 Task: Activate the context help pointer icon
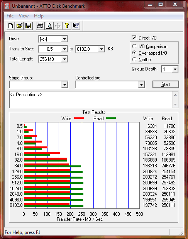[x=76, y=26]
